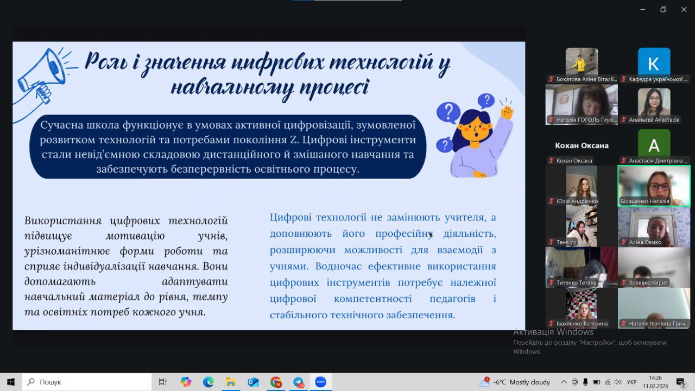Image resolution: width=695 pixels, height=391 pixels.
Task: Click the Task View icon
Action: click(x=162, y=382)
